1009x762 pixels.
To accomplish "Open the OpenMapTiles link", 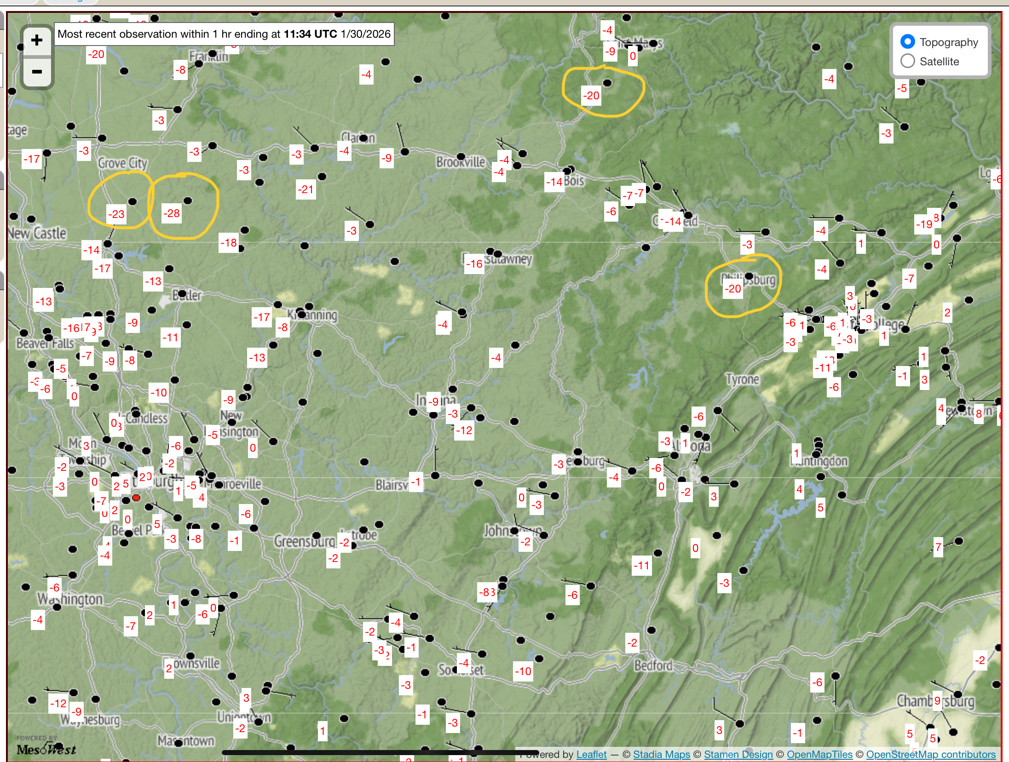I will coord(819,754).
